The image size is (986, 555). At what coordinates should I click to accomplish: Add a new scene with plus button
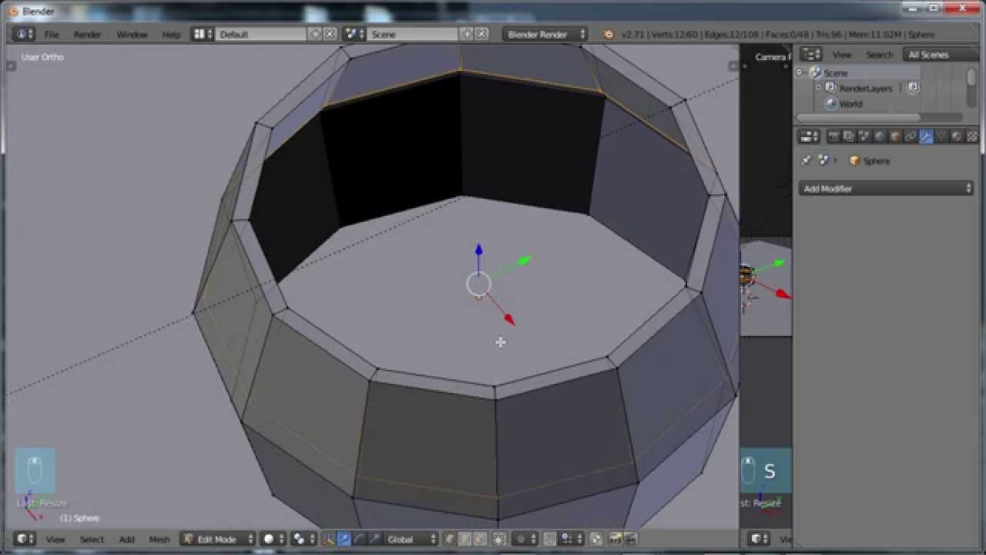click(467, 34)
